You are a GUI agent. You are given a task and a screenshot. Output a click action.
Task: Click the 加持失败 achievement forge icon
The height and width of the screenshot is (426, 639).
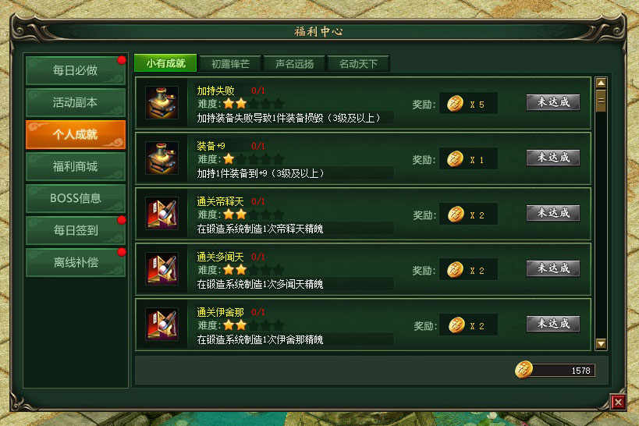(x=162, y=102)
